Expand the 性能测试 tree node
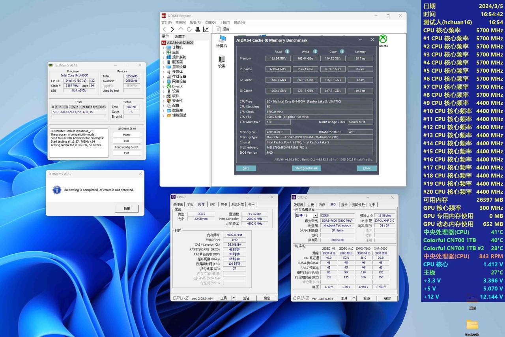Image resolution: width=505 pixels, height=337 pixels. [164, 115]
